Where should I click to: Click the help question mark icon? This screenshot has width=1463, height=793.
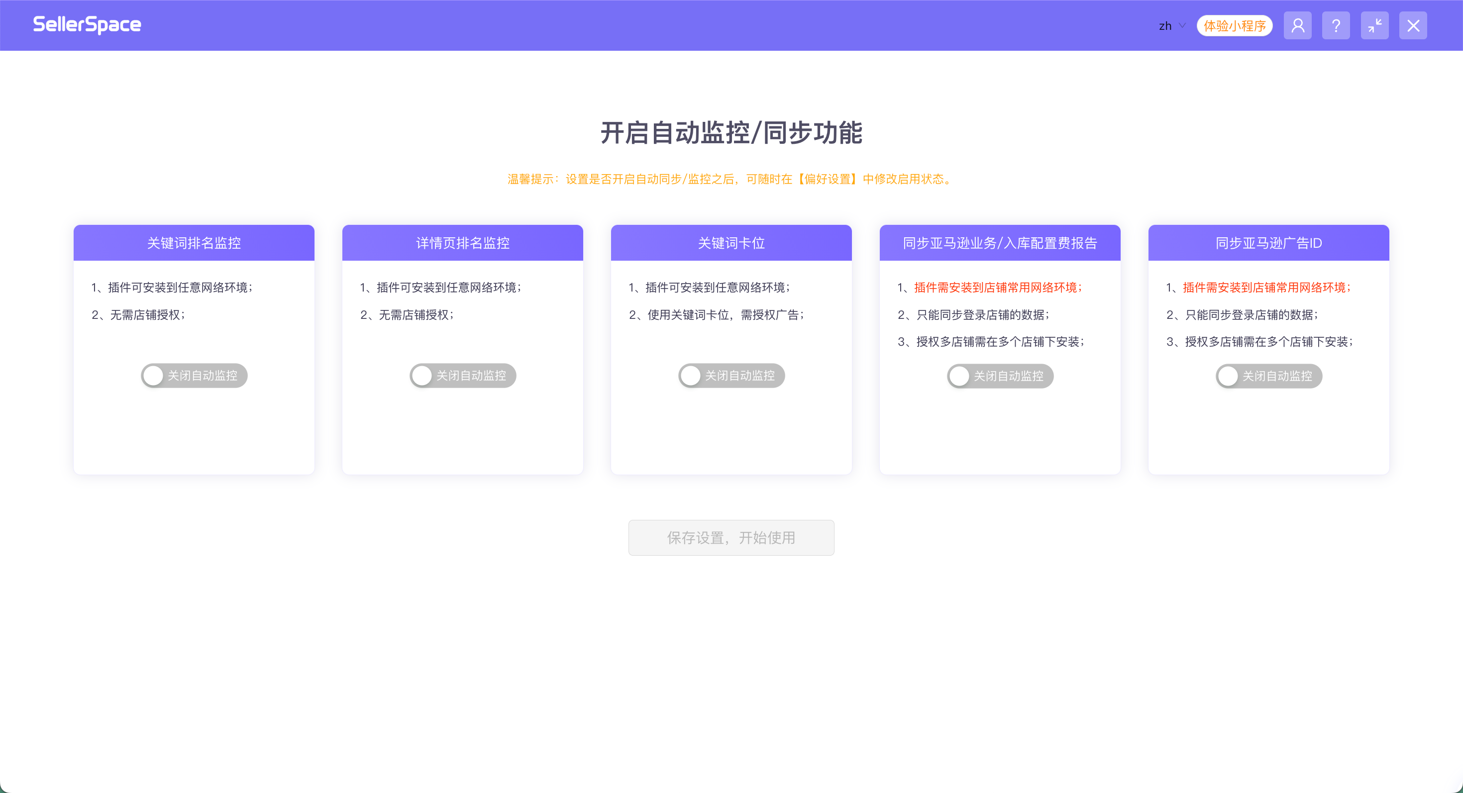[1336, 25]
